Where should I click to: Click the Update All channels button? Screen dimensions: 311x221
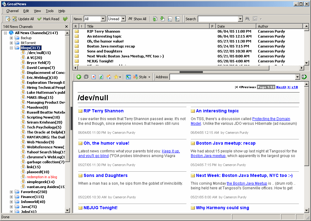pyautogui.click(x=23, y=19)
